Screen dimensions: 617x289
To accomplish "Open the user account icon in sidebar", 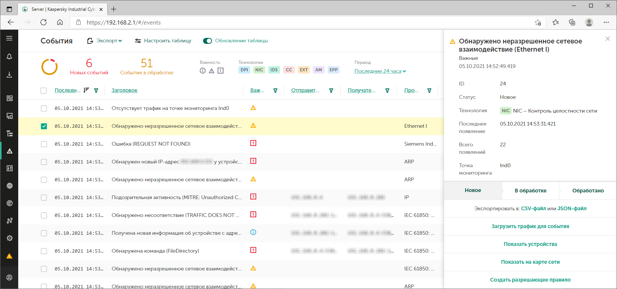I will (x=10, y=277).
